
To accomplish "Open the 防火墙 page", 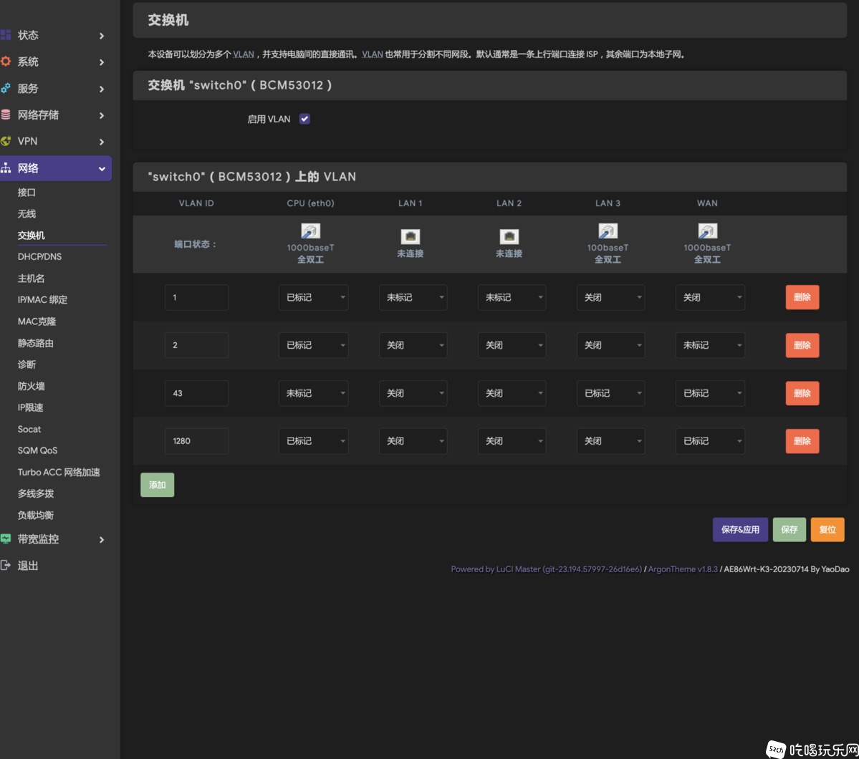I will tap(31, 386).
